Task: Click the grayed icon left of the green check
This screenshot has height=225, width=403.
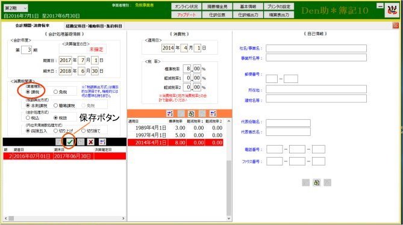Action: (x=59, y=142)
